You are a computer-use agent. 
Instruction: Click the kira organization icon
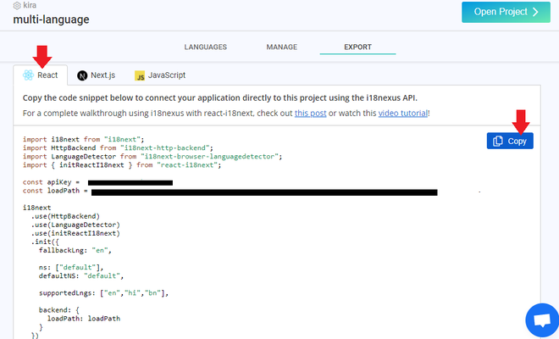pos(17,5)
